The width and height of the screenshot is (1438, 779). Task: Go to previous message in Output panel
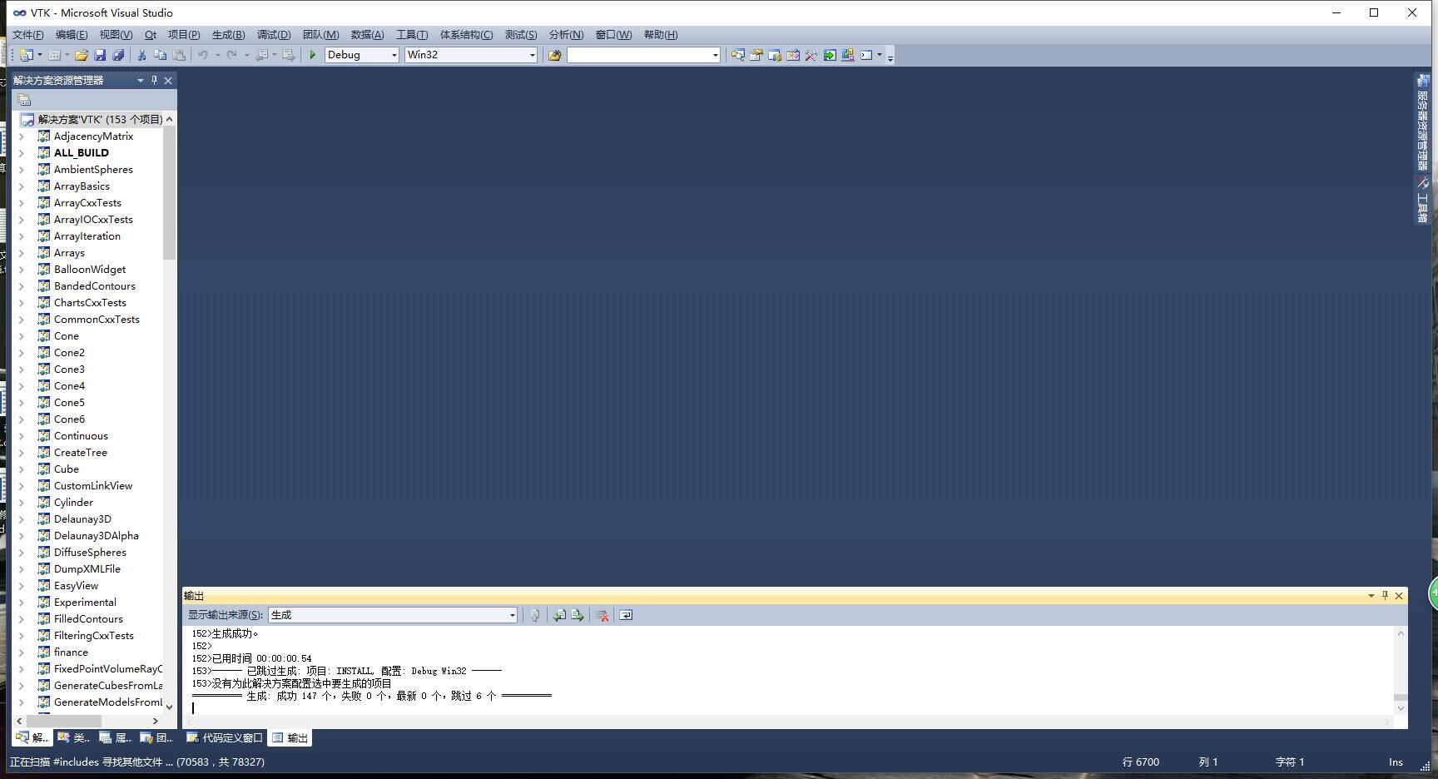(x=559, y=615)
